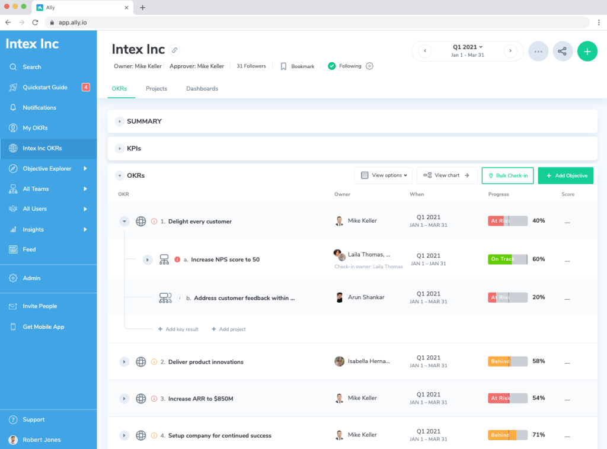Open the Q1 2021 period dropdown

(468, 47)
